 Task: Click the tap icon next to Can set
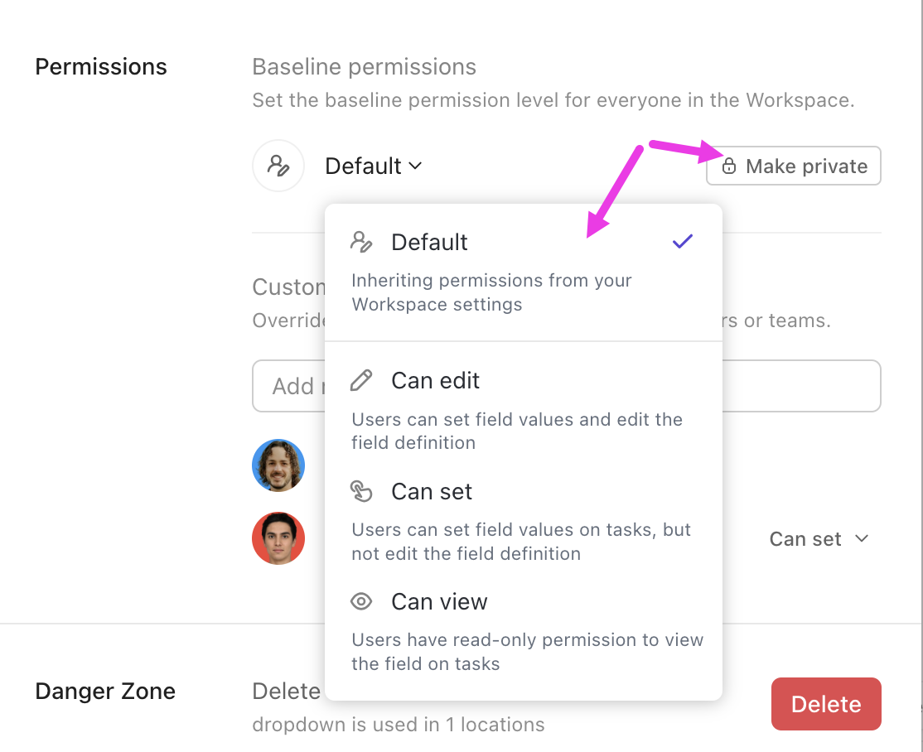361,490
